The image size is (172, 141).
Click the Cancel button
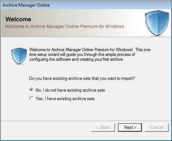[157, 127]
